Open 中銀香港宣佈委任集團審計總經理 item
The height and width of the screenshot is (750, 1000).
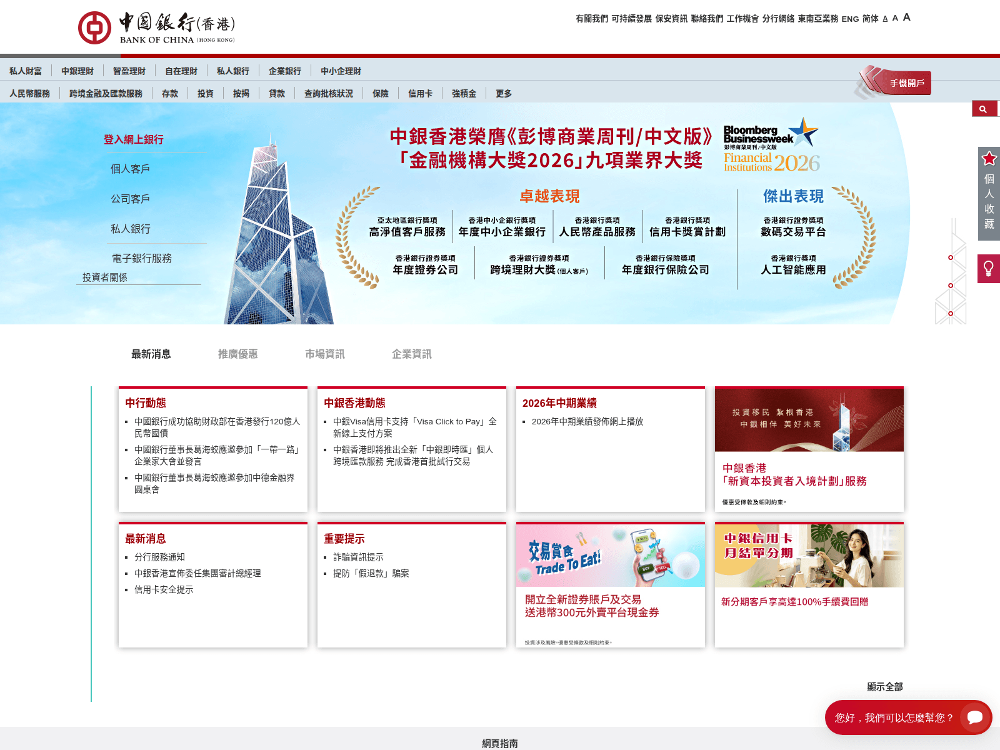tap(197, 574)
